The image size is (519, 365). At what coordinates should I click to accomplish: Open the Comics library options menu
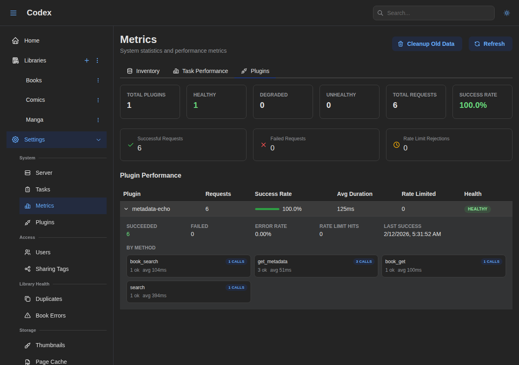tap(98, 100)
